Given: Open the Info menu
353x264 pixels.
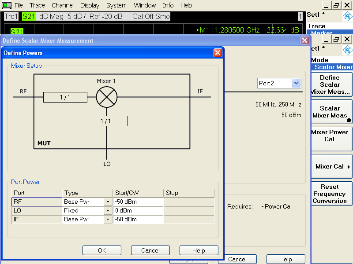Looking at the screenshot, I should tap(168, 5).
